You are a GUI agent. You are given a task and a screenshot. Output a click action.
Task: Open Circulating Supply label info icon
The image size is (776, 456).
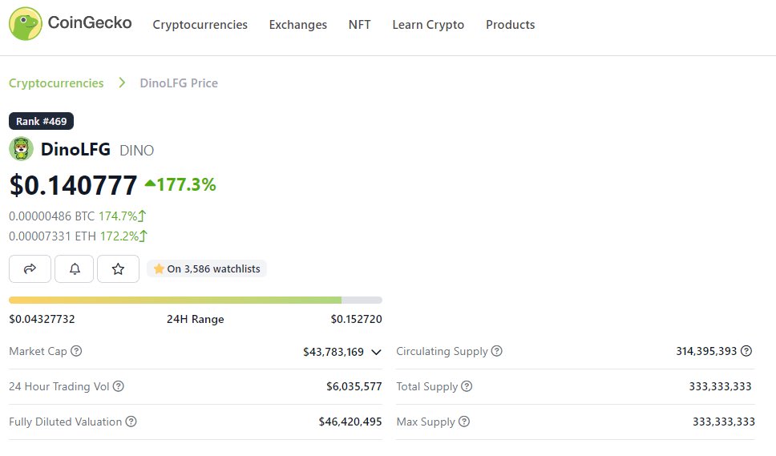click(x=497, y=351)
